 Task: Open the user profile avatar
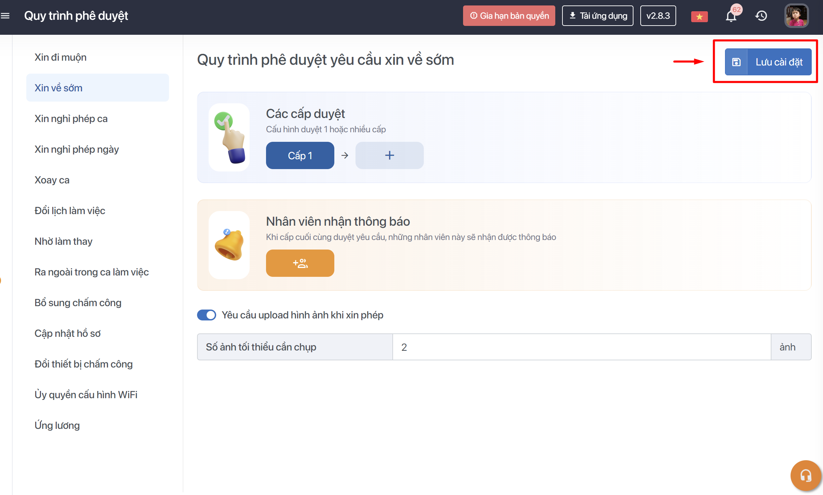(796, 16)
